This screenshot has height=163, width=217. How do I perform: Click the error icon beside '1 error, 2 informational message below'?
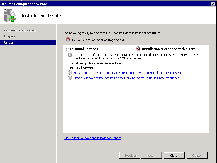pyautogui.click(x=68, y=40)
